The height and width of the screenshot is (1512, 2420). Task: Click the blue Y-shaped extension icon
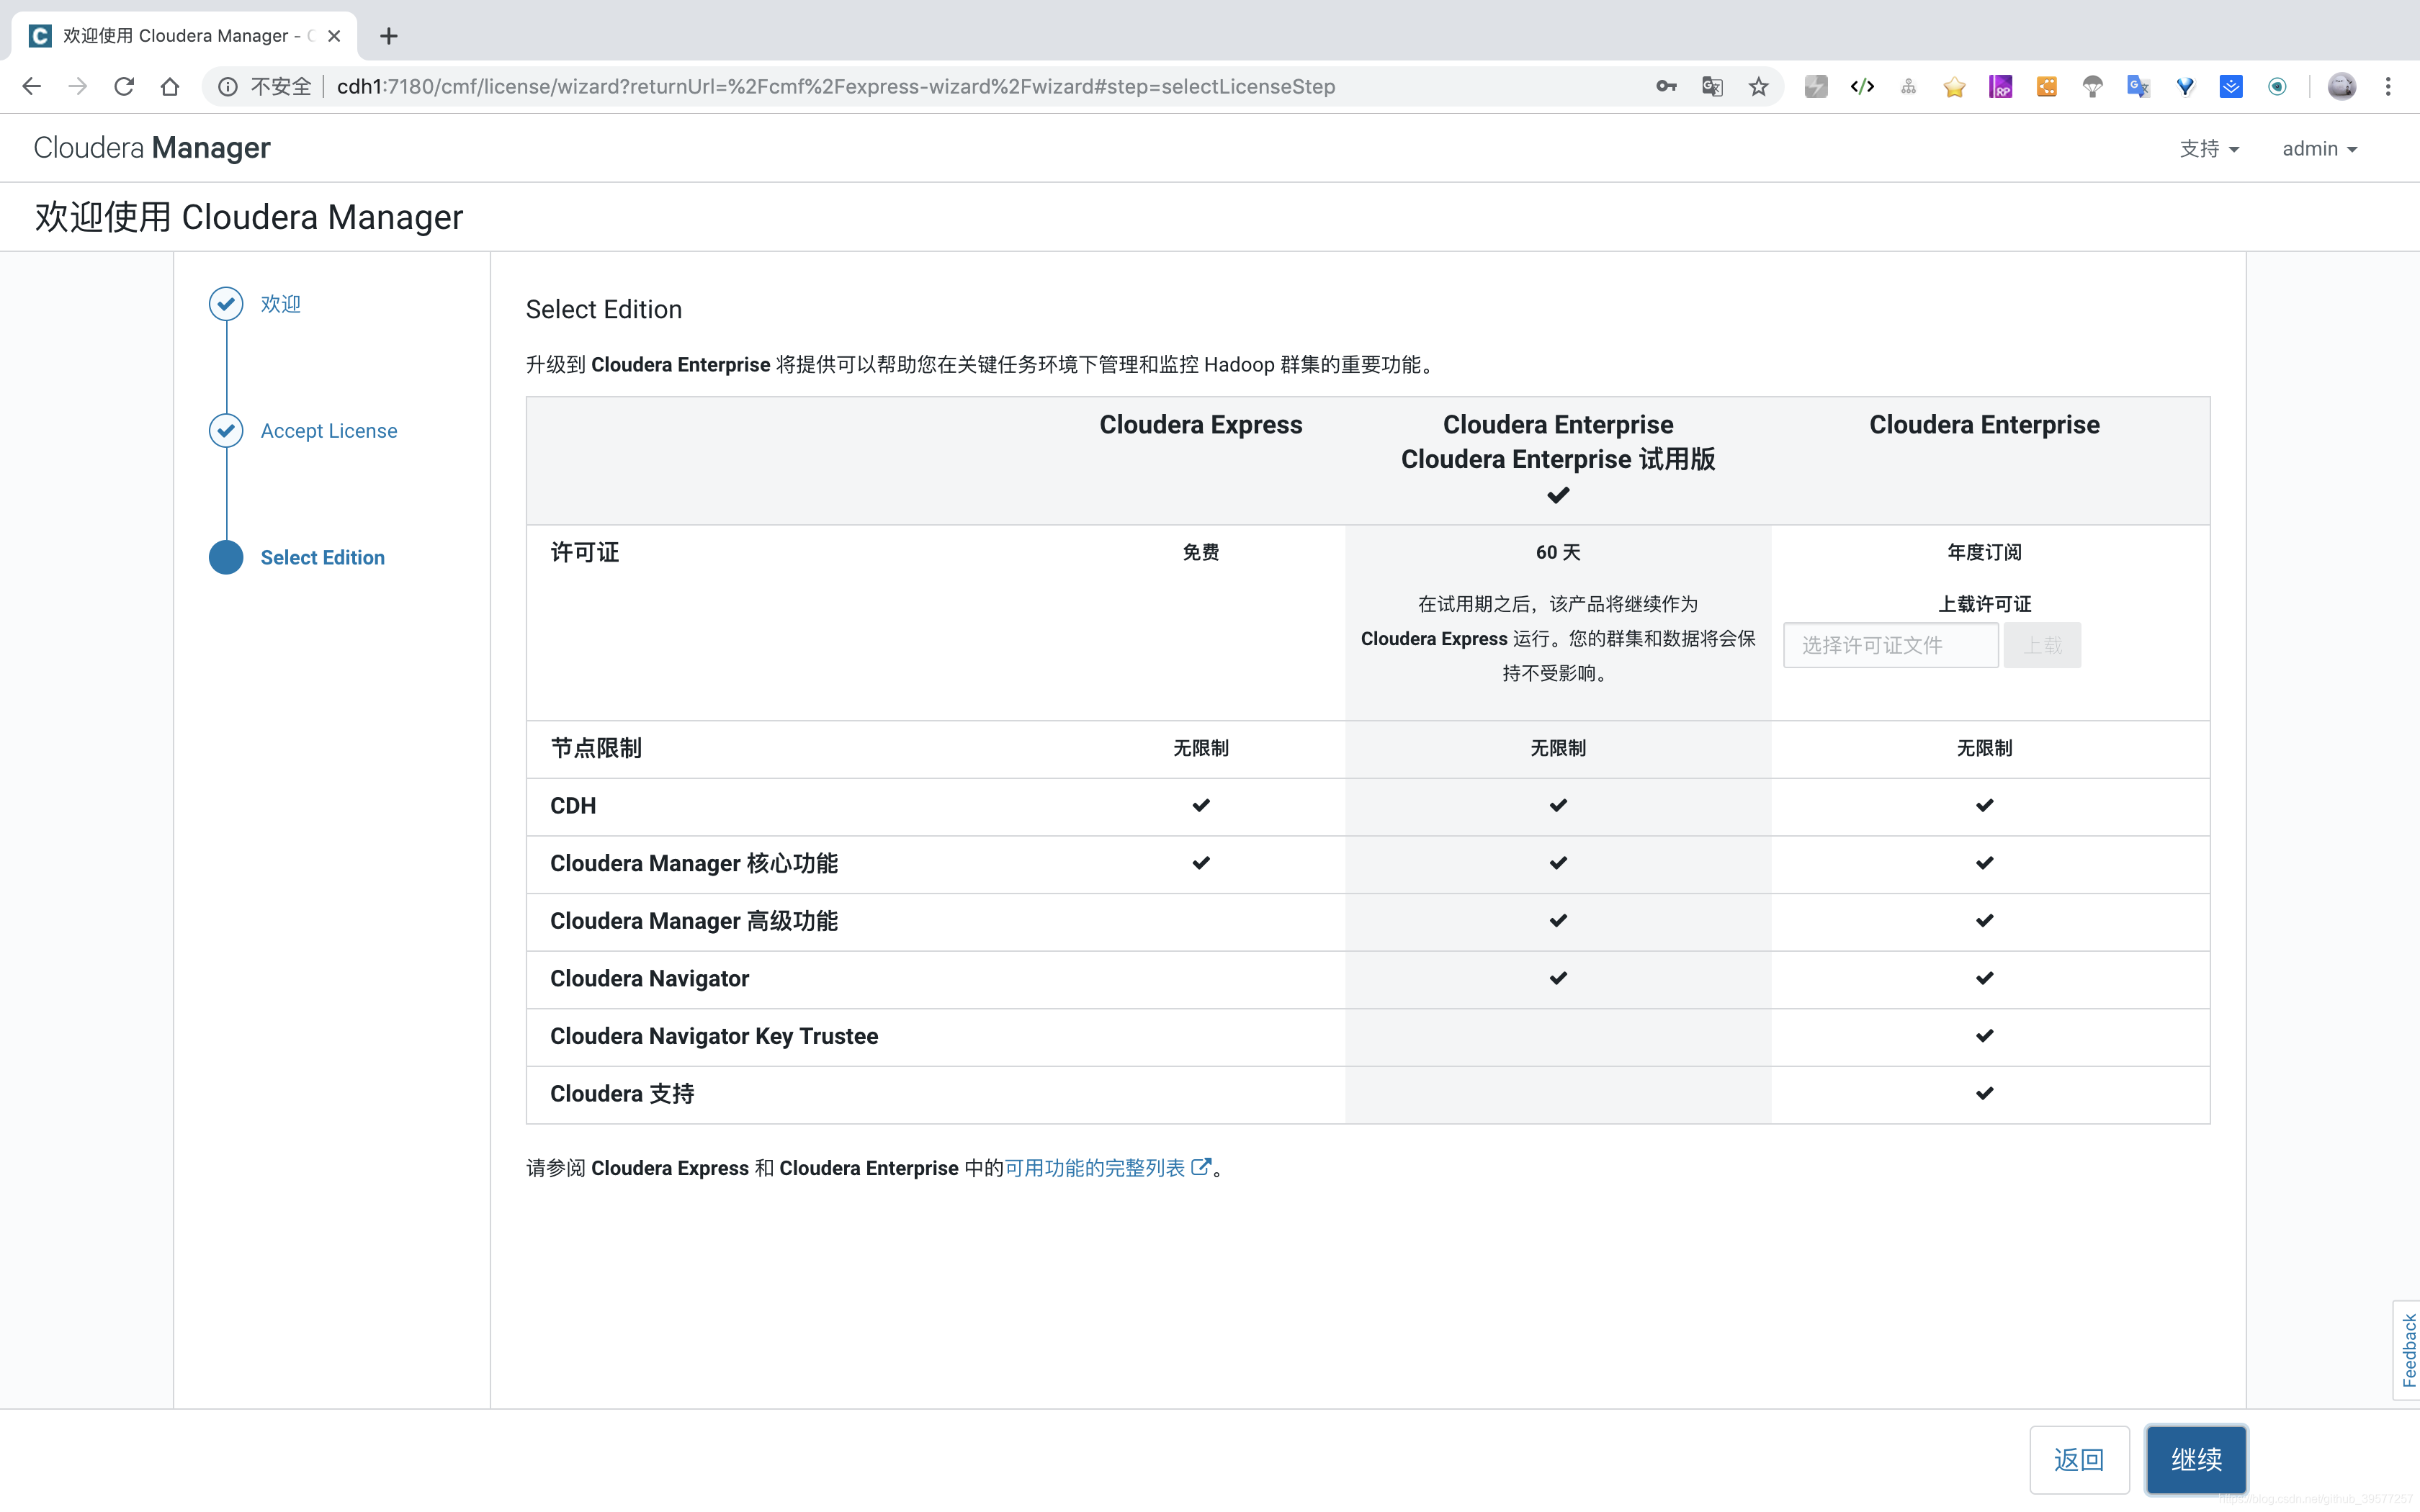[x=2185, y=87]
